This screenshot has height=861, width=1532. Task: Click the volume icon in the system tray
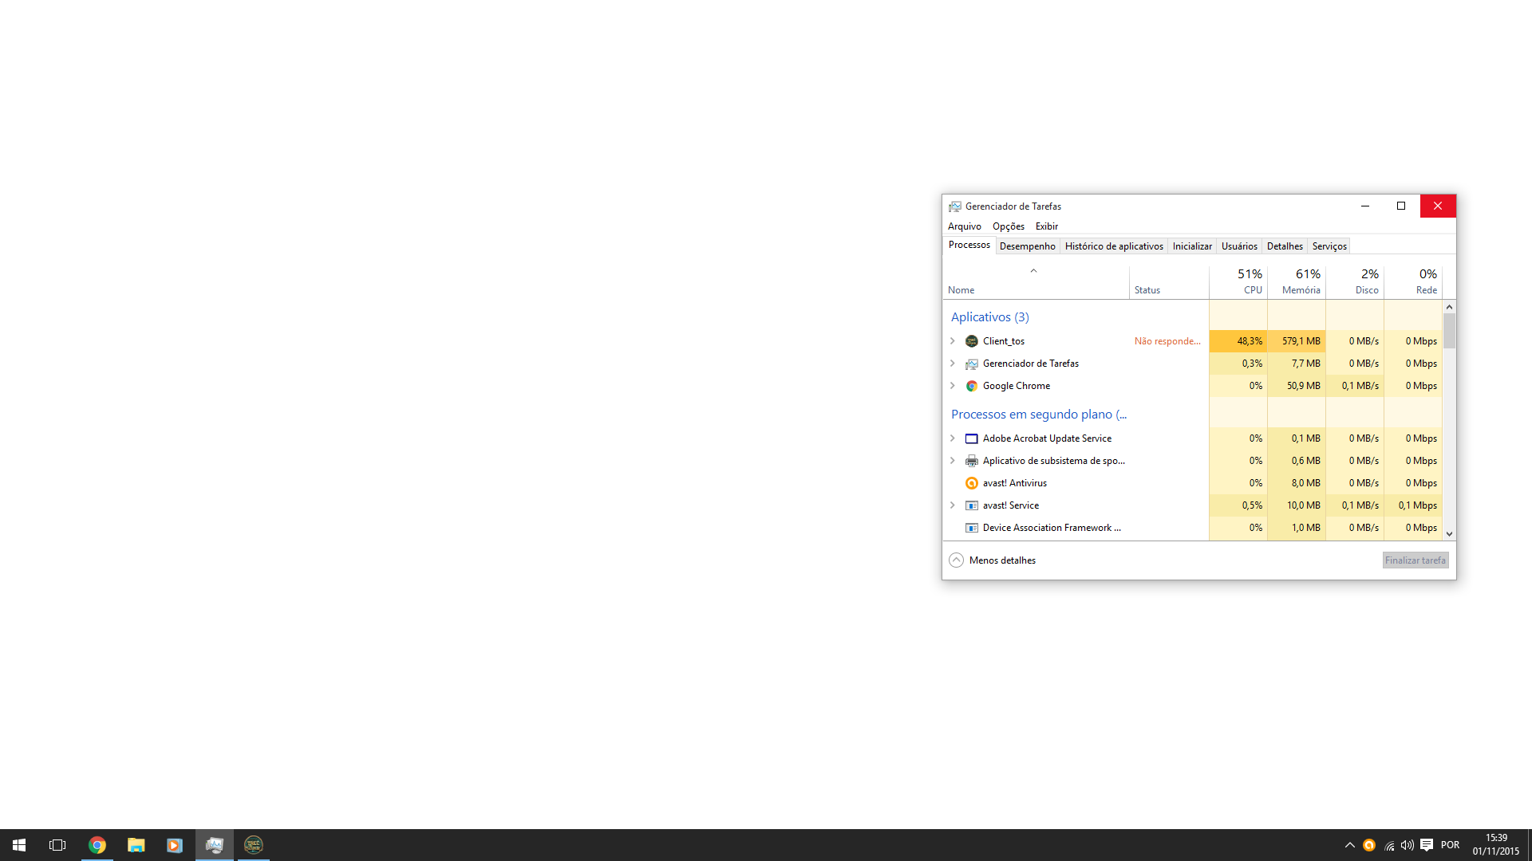tap(1407, 845)
